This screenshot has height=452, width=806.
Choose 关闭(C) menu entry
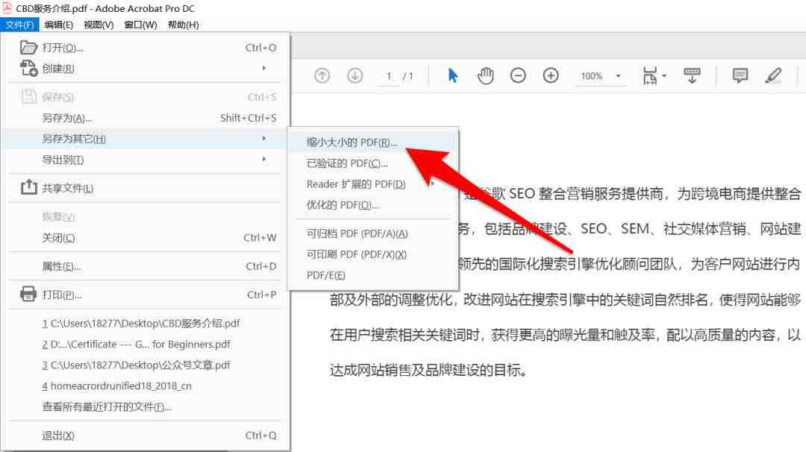tap(146, 238)
